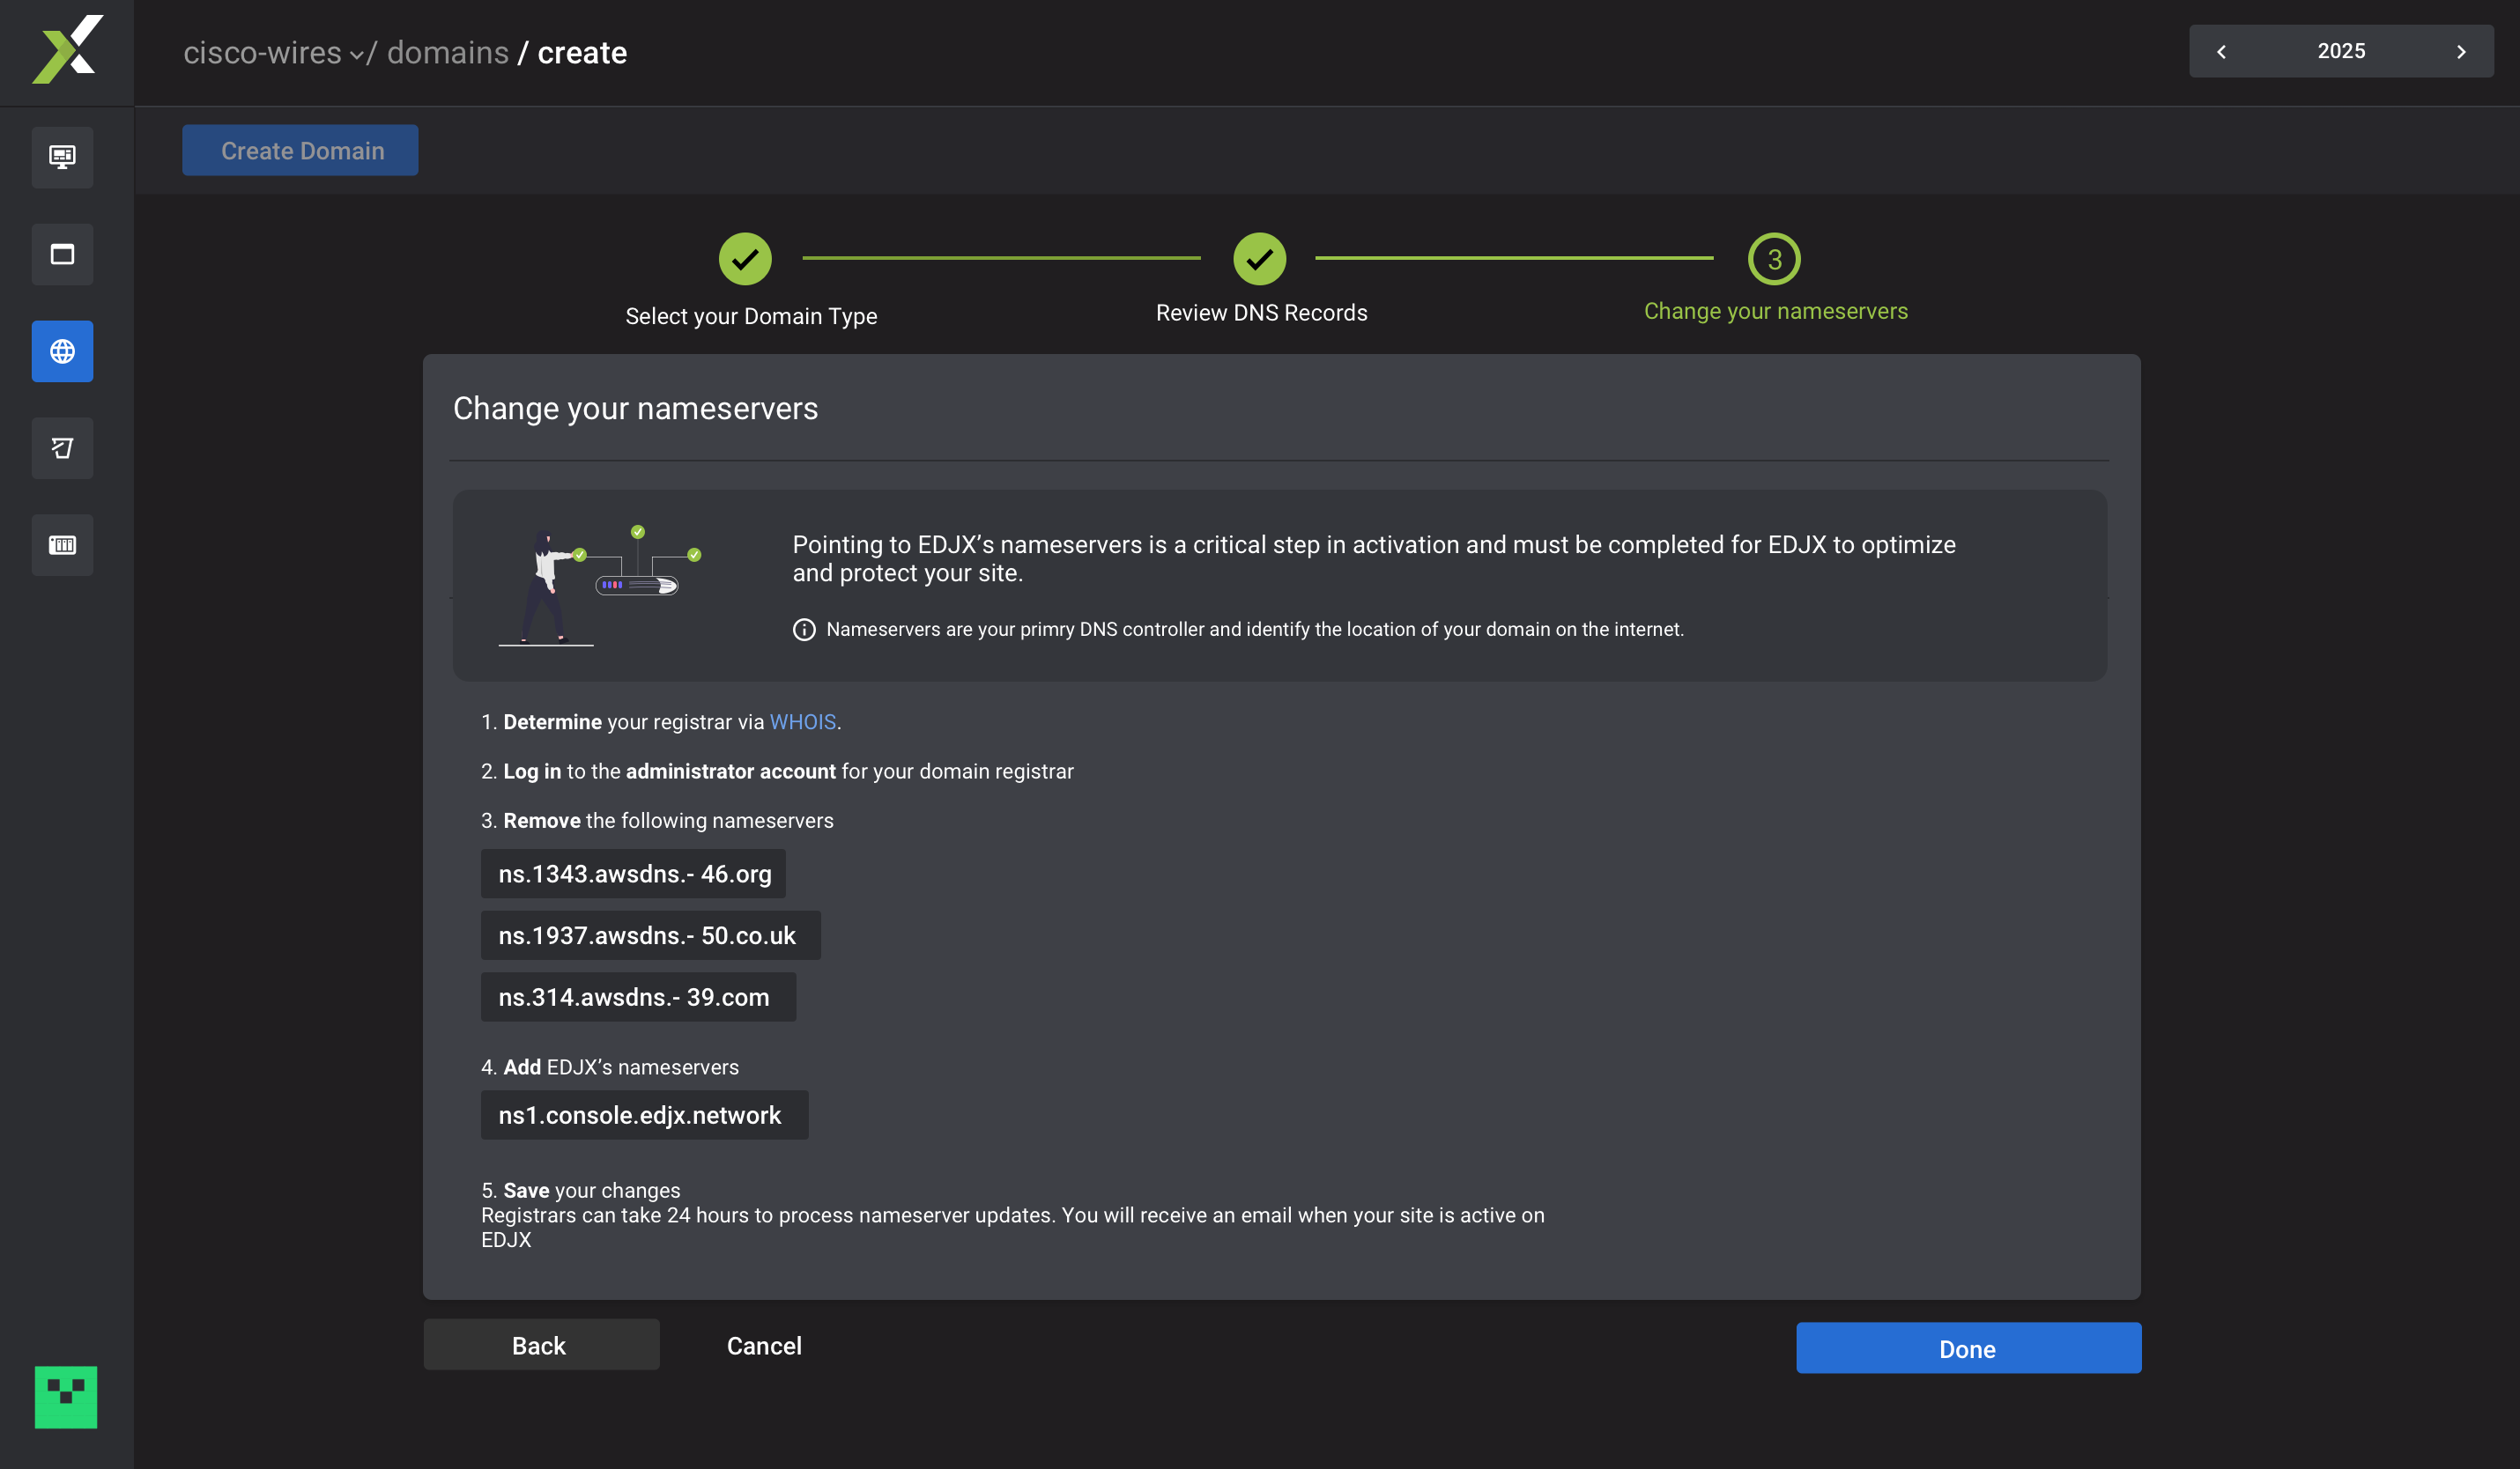Screen dimensions: 2520x1469
Task: Click the 2025 year label
Action: click(x=2341, y=51)
